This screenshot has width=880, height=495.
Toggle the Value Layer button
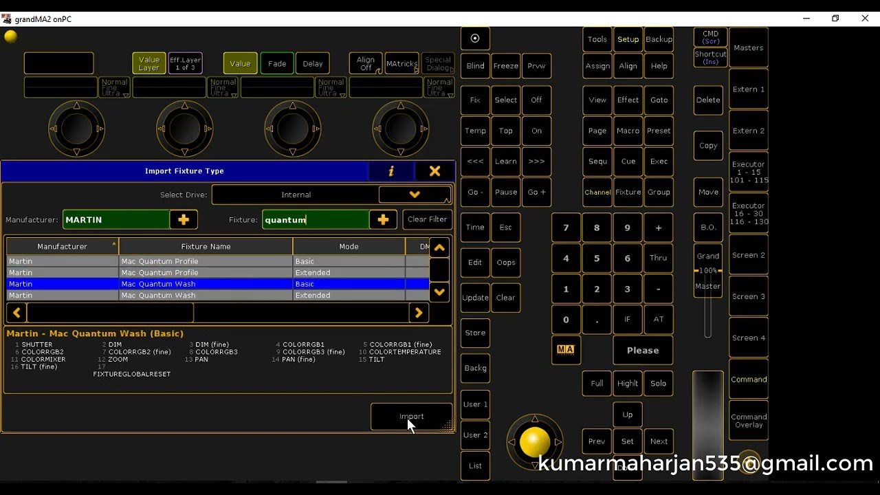tap(149, 63)
